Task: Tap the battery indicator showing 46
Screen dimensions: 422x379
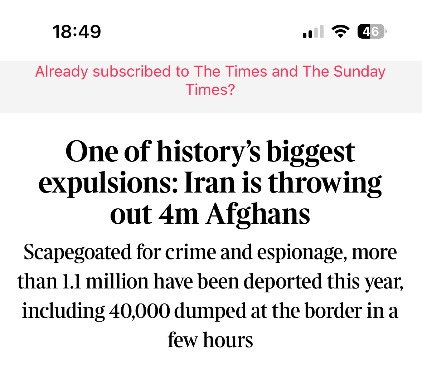Action: coord(372,31)
